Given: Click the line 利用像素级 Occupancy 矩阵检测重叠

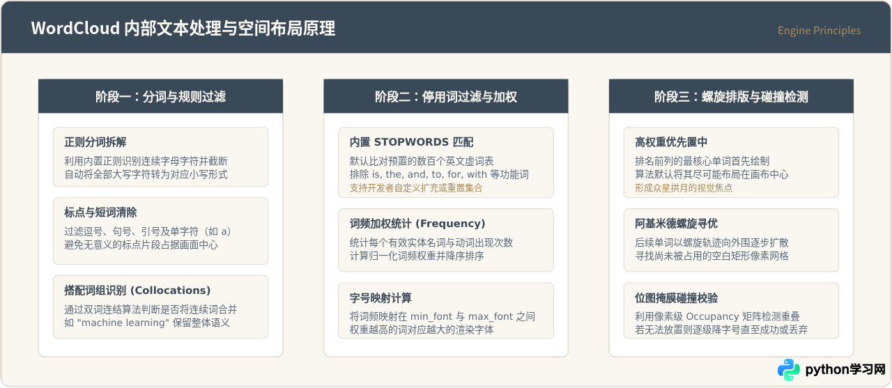Looking at the screenshot, I should click(717, 316).
